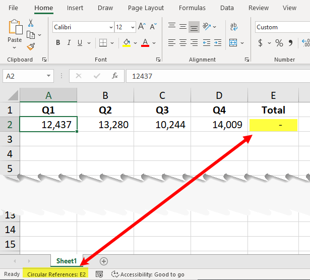Apply Comma Style format
The width and height of the screenshot is (310, 280).
pos(290,43)
